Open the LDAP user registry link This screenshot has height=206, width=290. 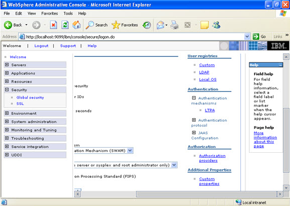204,72
